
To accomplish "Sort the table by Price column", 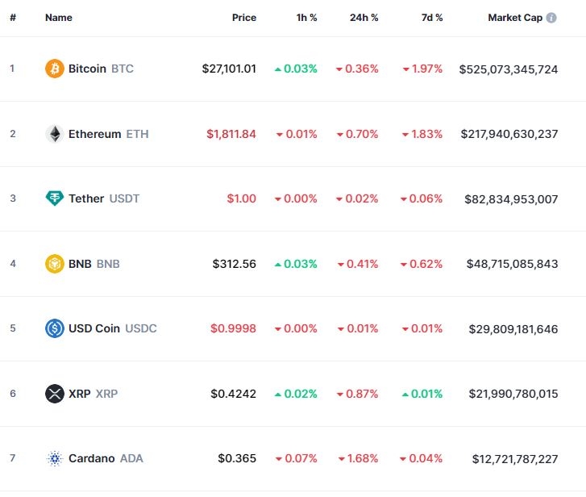I will tap(244, 18).
